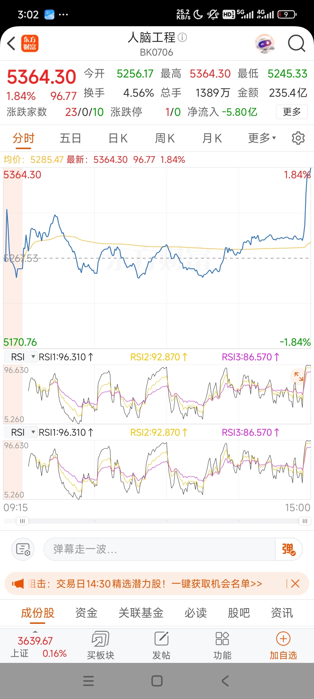Image resolution: width=314 pixels, height=699 pixels.
Task: Open the search magnifier icon
Action: click(x=297, y=44)
